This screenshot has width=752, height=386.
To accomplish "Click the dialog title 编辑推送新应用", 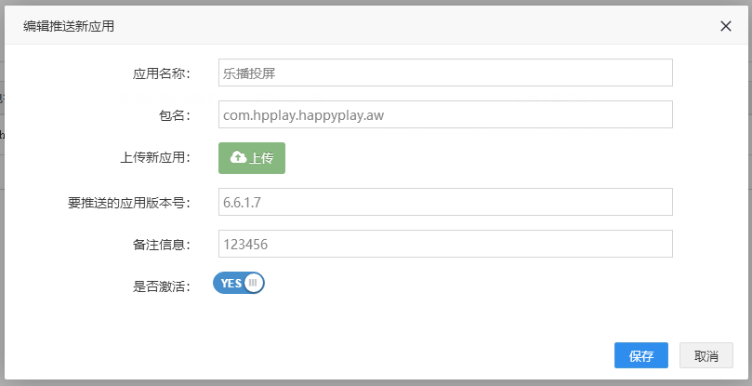I will [x=69, y=26].
